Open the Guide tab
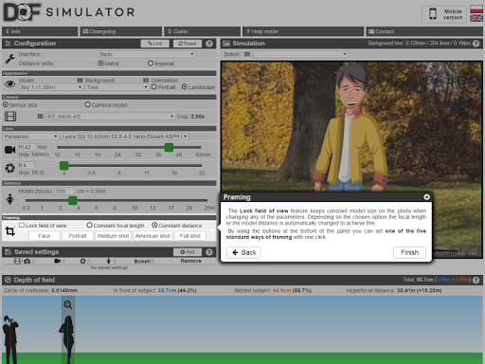The image size is (485, 364). (x=202, y=31)
